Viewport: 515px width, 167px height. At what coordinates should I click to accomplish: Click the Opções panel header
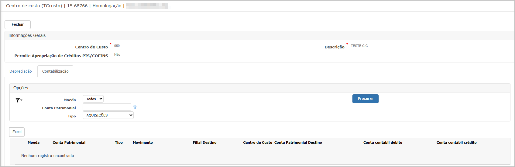coord(260,88)
